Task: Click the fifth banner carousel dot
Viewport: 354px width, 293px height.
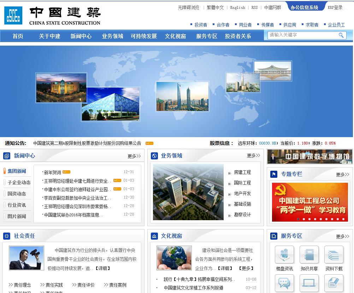Action: (321, 219)
